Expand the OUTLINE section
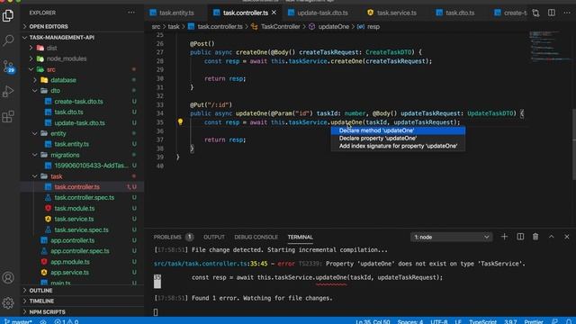The width and height of the screenshot is (576, 324). click(x=40, y=290)
